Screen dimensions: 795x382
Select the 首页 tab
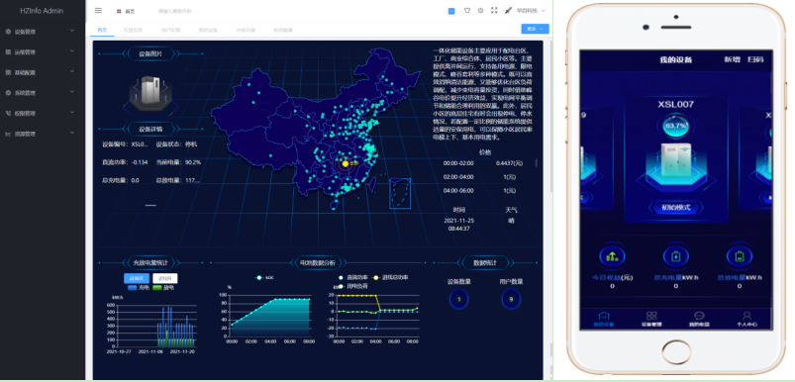pyautogui.click(x=102, y=30)
